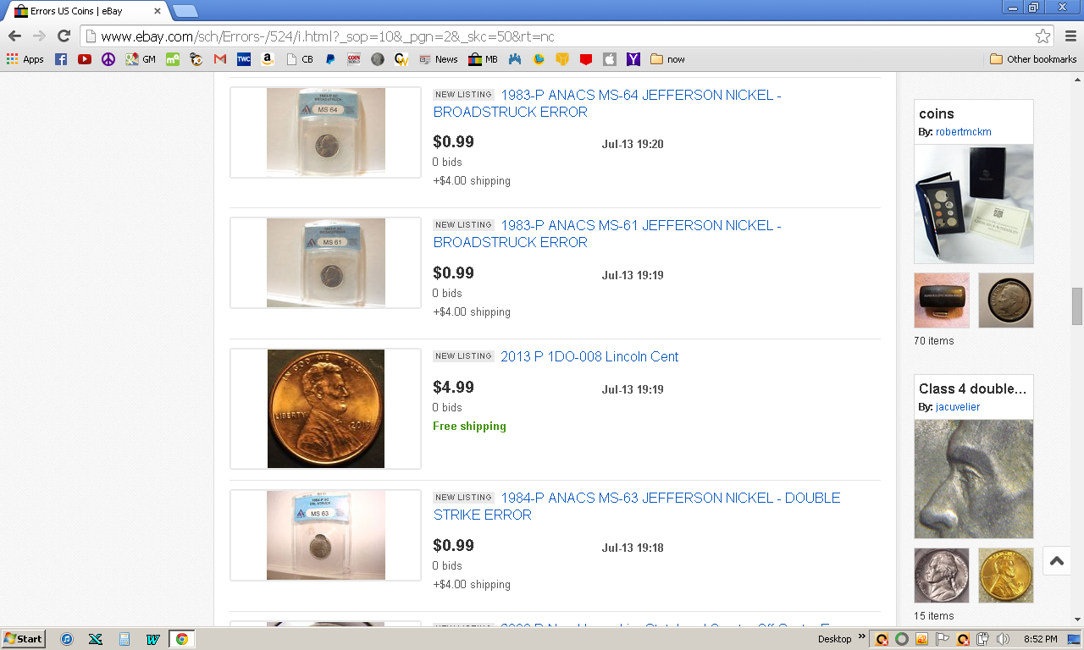Click the back-to-top arrow button
1084x650 pixels.
click(x=1056, y=560)
